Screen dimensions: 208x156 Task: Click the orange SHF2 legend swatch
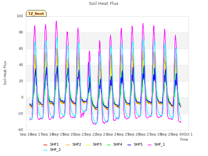tap(68, 145)
